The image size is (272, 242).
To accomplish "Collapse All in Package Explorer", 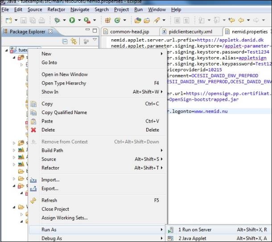I will (65, 41).
